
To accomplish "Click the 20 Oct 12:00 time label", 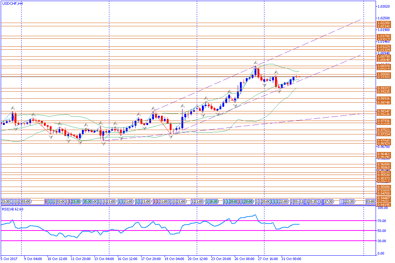I will pos(198,259).
